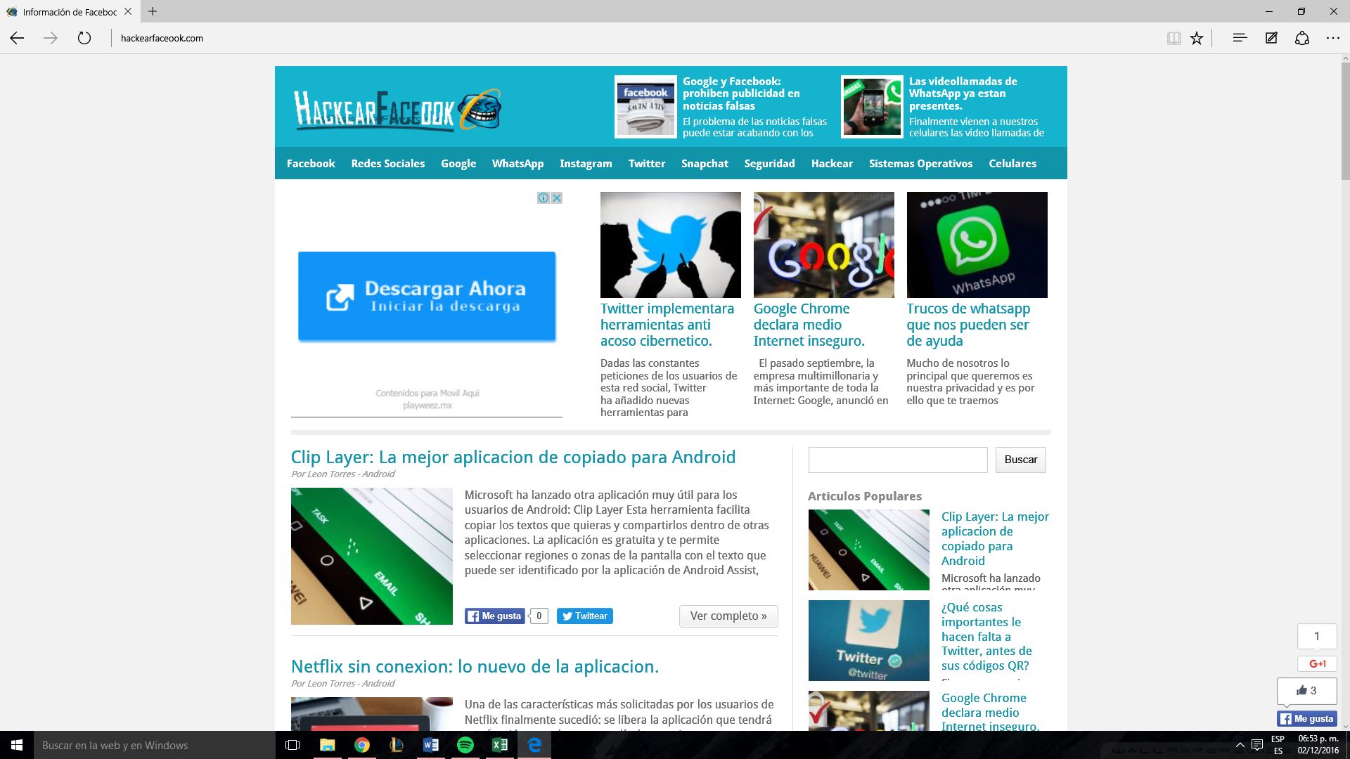Open the Facebook menu item
The height and width of the screenshot is (759, 1350).
point(311,163)
